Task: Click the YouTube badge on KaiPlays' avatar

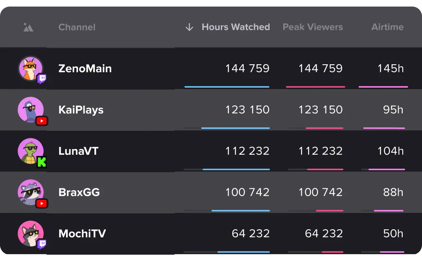Action: tap(42, 121)
